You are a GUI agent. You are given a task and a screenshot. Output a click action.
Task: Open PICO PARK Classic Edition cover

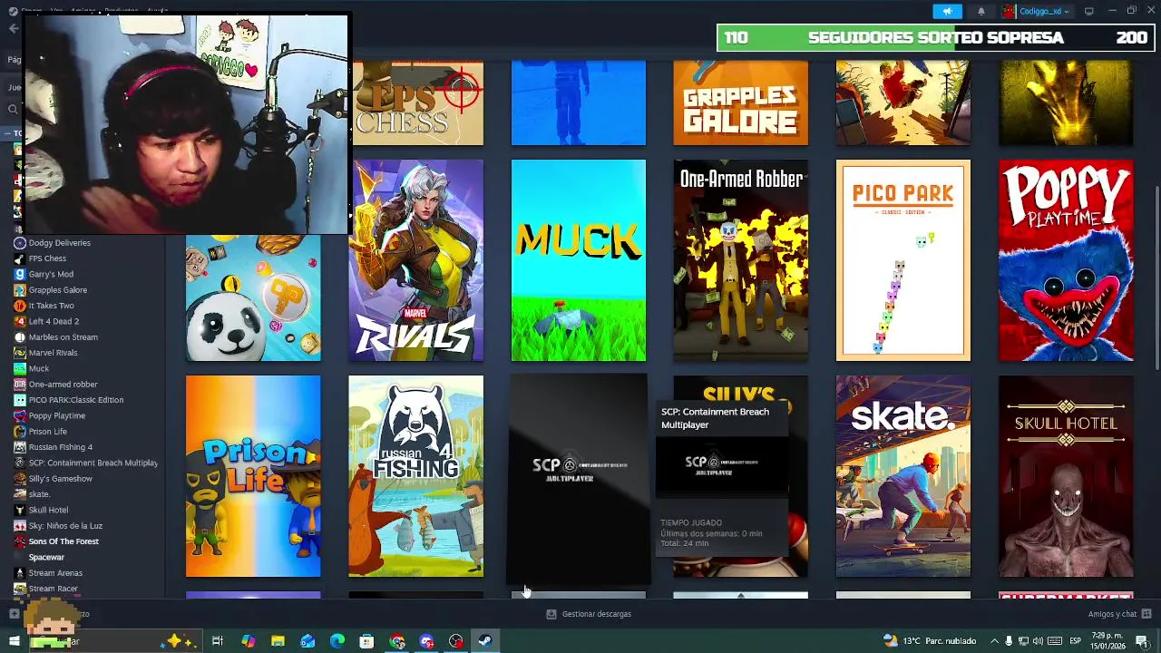pyautogui.click(x=903, y=260)
